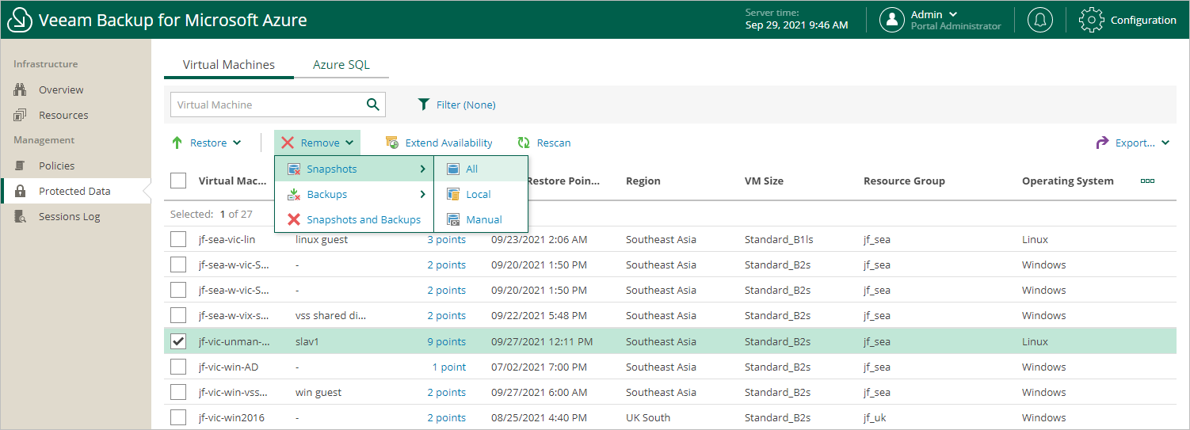Open the notifications bell icon
The image size is (1190, 430).
pos(1039,20)
